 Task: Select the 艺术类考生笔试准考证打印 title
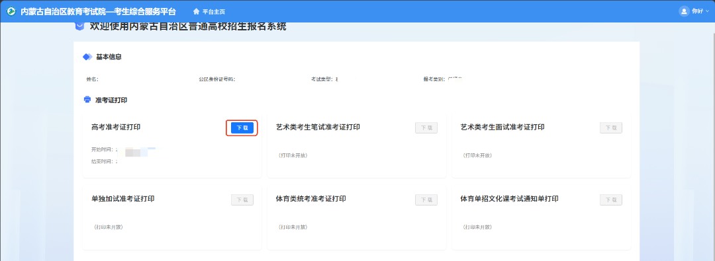[x=318, y=127]
